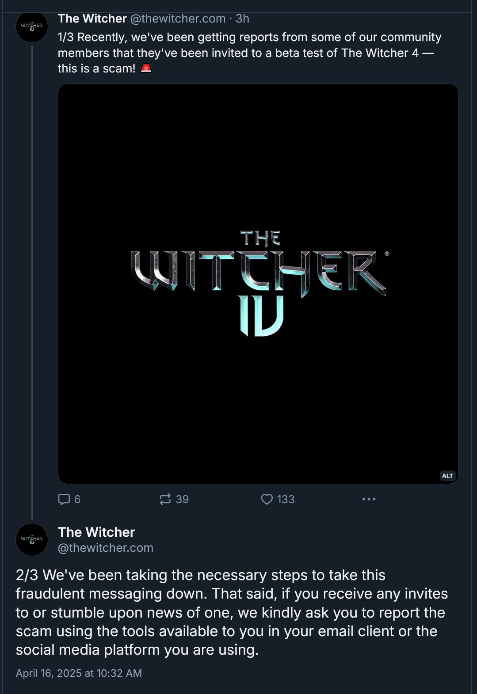Click the 1/3 Recently post text
This screenshot has height=694, width=477.
click(x=249, y=53)
